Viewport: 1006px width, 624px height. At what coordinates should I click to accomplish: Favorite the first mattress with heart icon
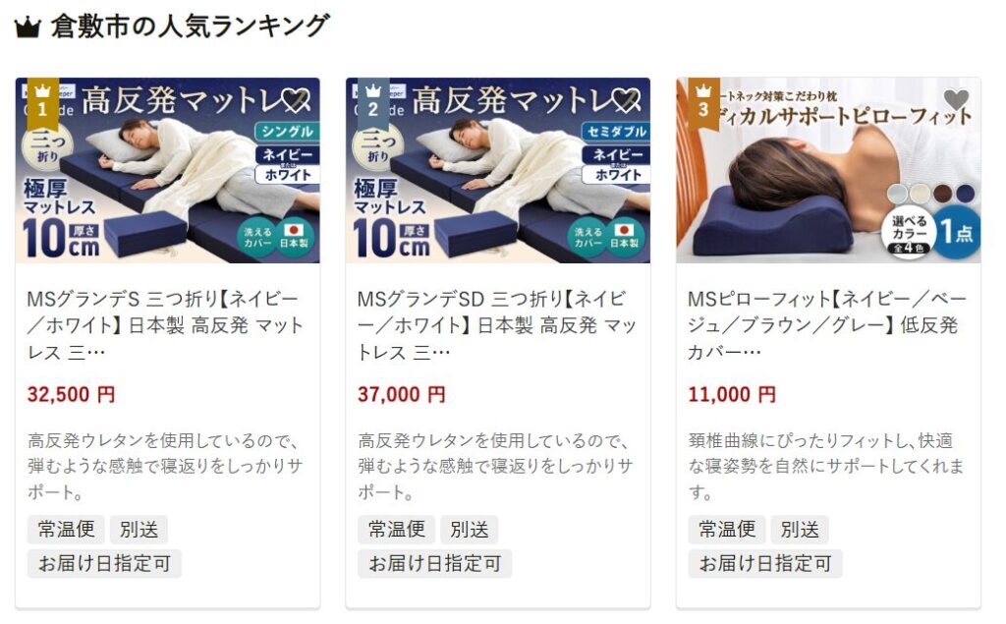pos(296,100)
